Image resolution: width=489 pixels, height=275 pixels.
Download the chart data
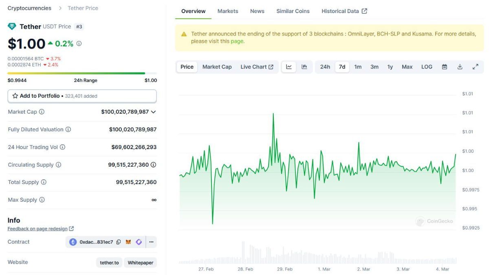(460, 67)
